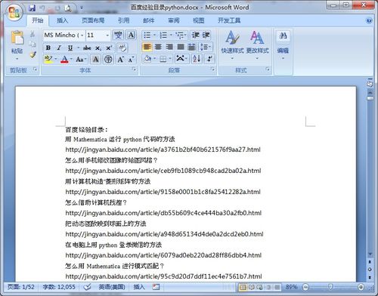Add character border to text
Viewport: 378px width, 296px height.
[131, 35]
